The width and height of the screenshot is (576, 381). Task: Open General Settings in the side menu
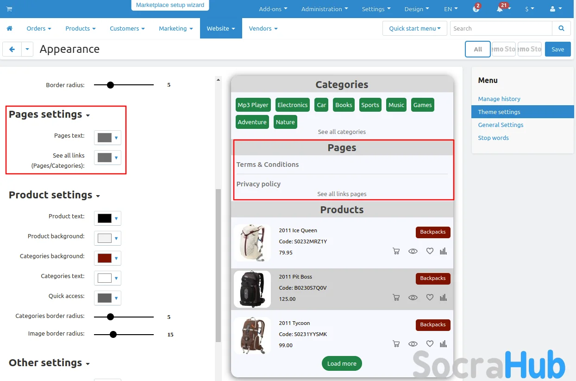click(x=501, y=125)
